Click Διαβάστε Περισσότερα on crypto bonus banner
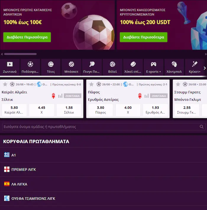207x210 pixels. tap(143, 37)
